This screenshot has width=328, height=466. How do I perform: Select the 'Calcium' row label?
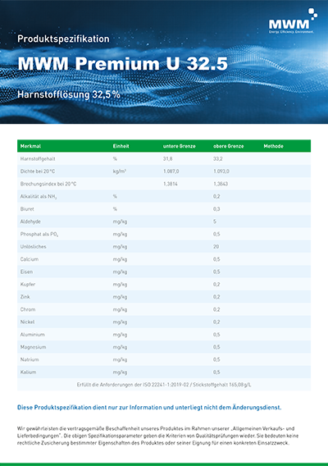(x=30, y=259)
